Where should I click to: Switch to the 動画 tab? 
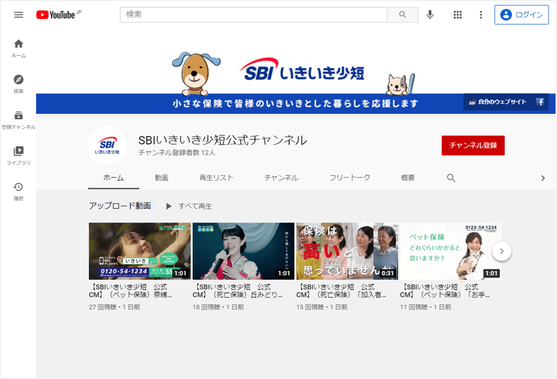click(161, 178)
